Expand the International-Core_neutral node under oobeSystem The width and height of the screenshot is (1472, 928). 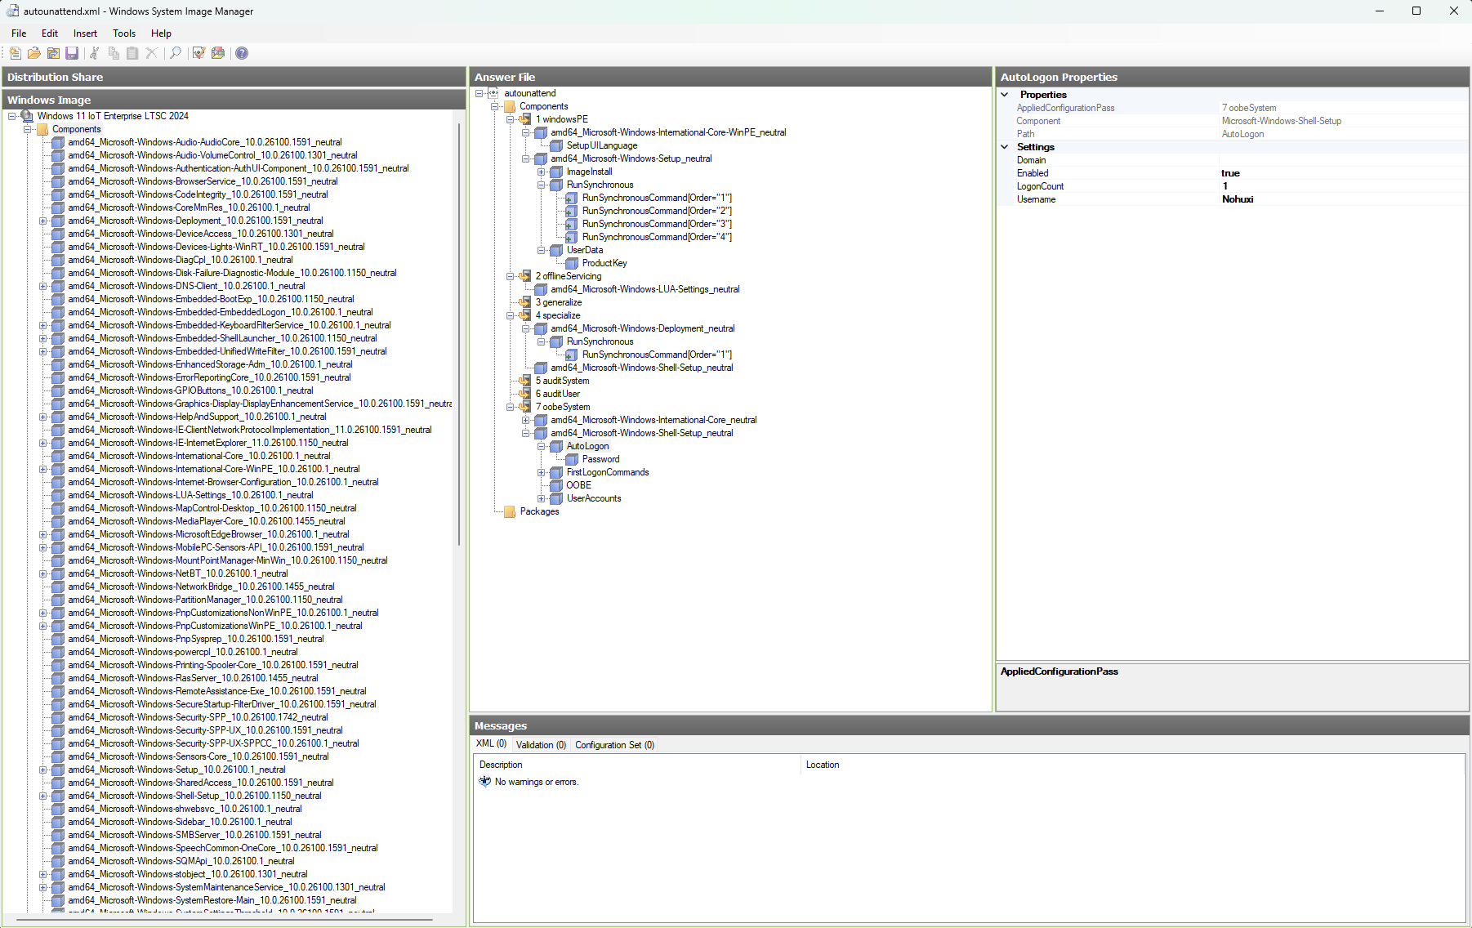525,420
